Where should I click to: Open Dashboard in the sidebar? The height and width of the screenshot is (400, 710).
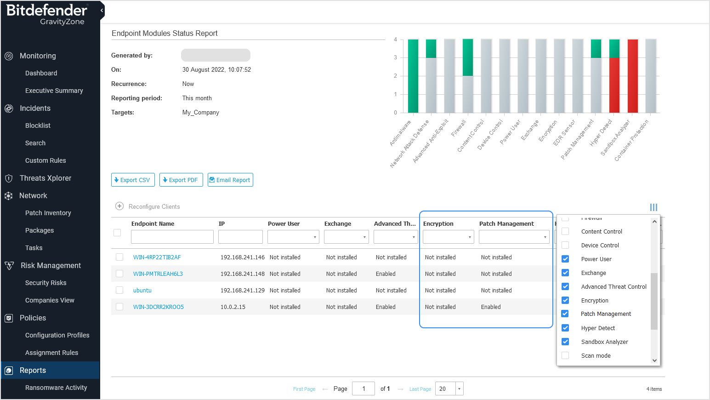[x=41, y=73]
